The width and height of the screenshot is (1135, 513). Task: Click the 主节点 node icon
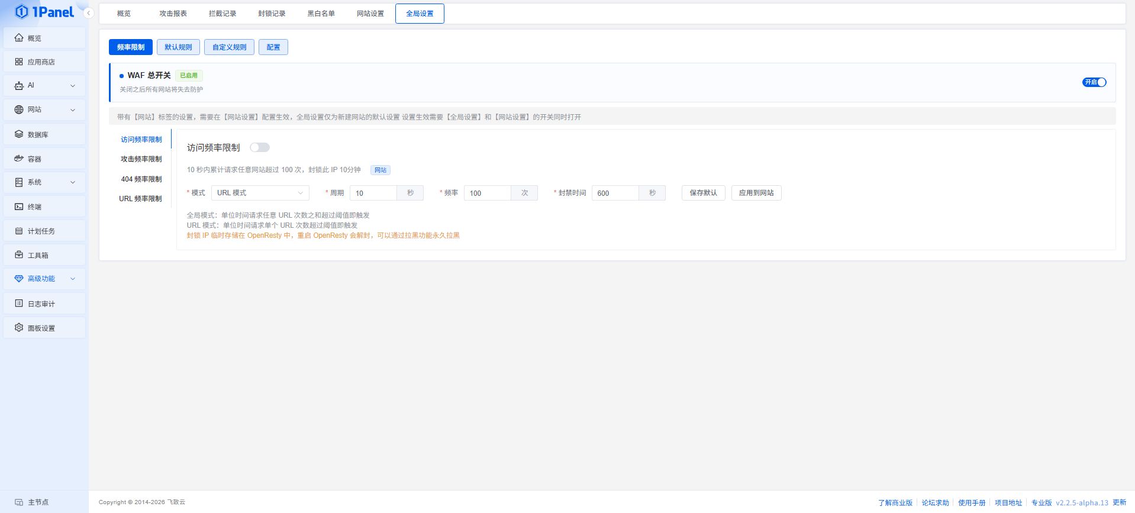19,502
